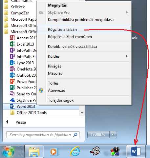Click the Kellékek folder icon
The image size is (150, 158).
coord(6,7)
